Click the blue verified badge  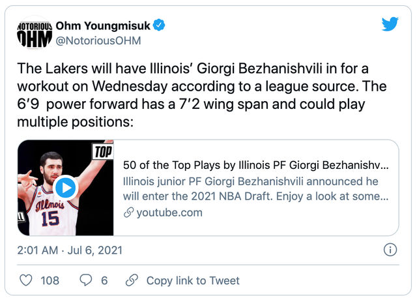click(160, 26)
